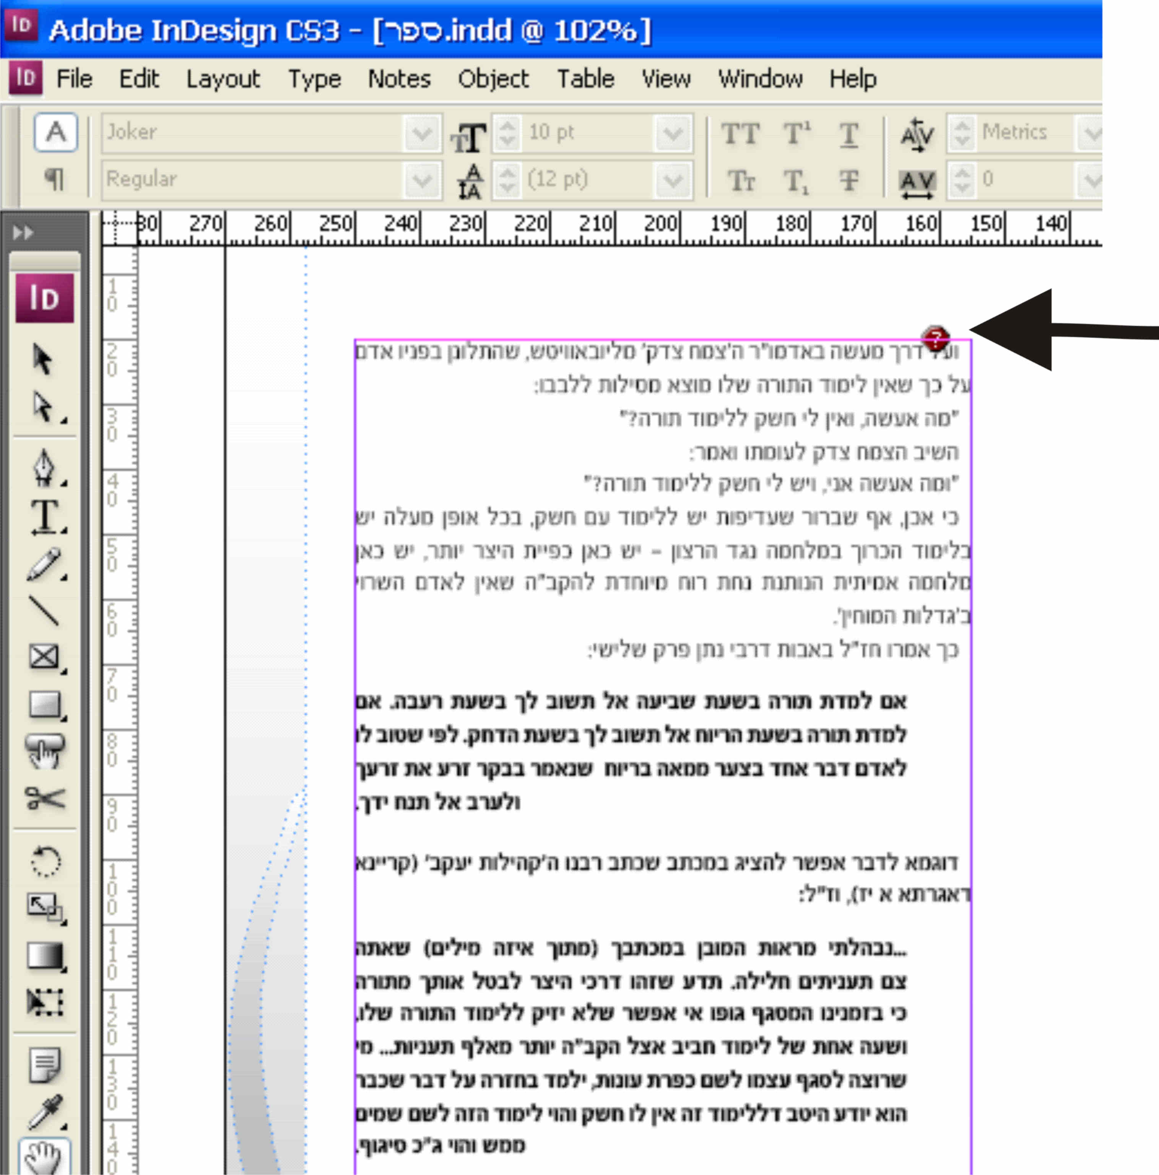
Task: Toggle Underline formatting
Action: click(x=849, y=133)
